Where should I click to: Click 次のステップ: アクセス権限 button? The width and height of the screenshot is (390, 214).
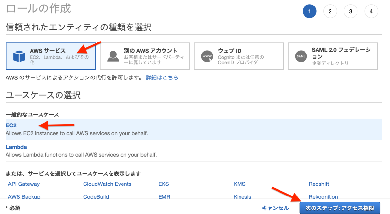(x=340, y=208)
